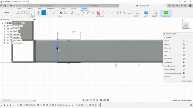The height and width of the screenshot is (108, 193).
Task: Expand Center Base 1 tree node
Action: (5, 43)
